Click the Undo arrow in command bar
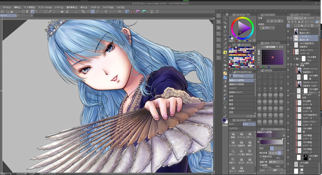The width and height of the screenshot is (322, 175). 36,12
